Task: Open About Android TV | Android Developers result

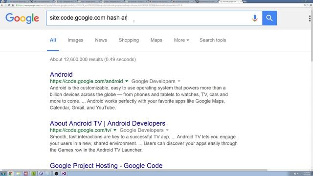Action: click(108, 123)
